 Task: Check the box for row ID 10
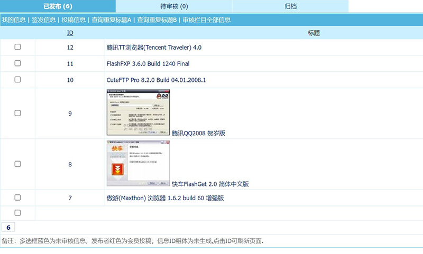point(17,79)
